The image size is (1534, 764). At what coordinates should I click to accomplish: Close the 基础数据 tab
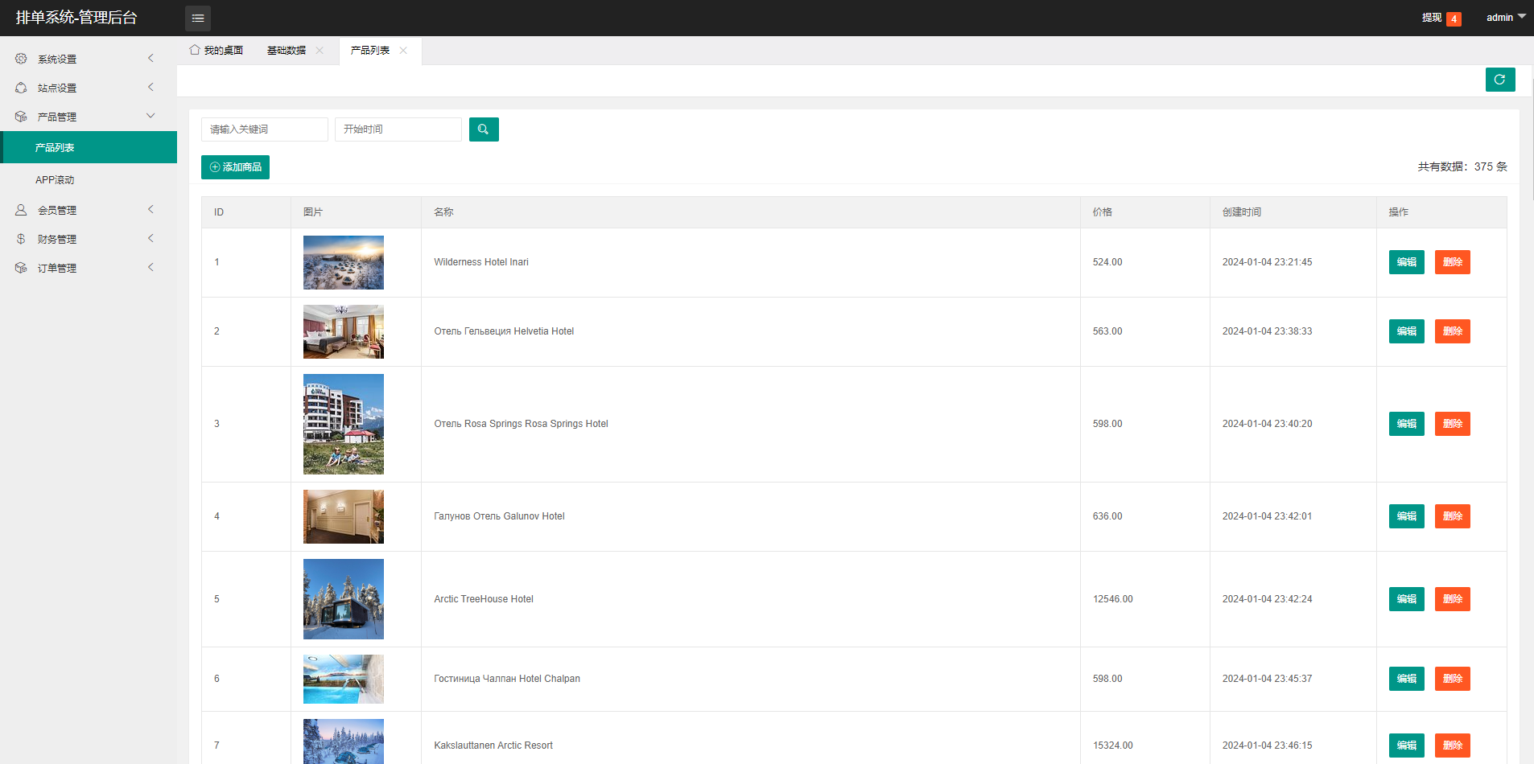320,50
